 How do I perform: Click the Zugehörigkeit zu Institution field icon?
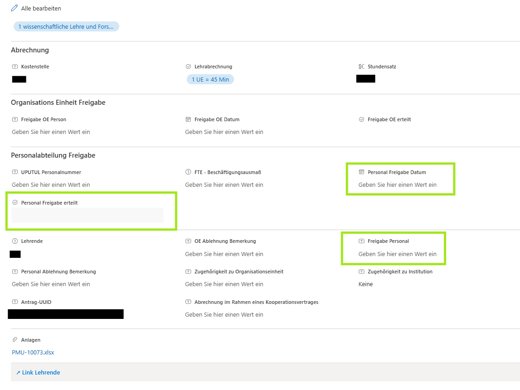pyautogui.click(x=362, y=272)
